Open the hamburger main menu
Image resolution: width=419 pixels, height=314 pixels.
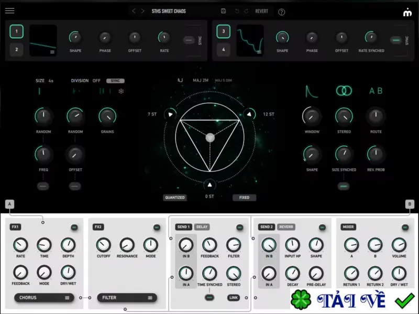point(9,10)
